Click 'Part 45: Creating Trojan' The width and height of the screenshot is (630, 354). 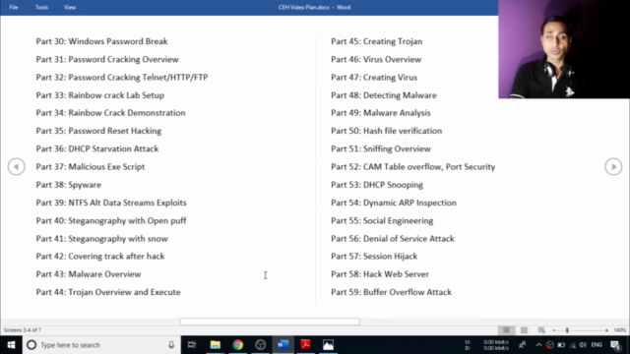point(376,41)
